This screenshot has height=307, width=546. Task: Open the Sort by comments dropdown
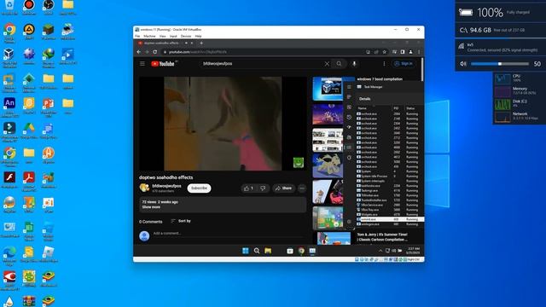(181, 221)
